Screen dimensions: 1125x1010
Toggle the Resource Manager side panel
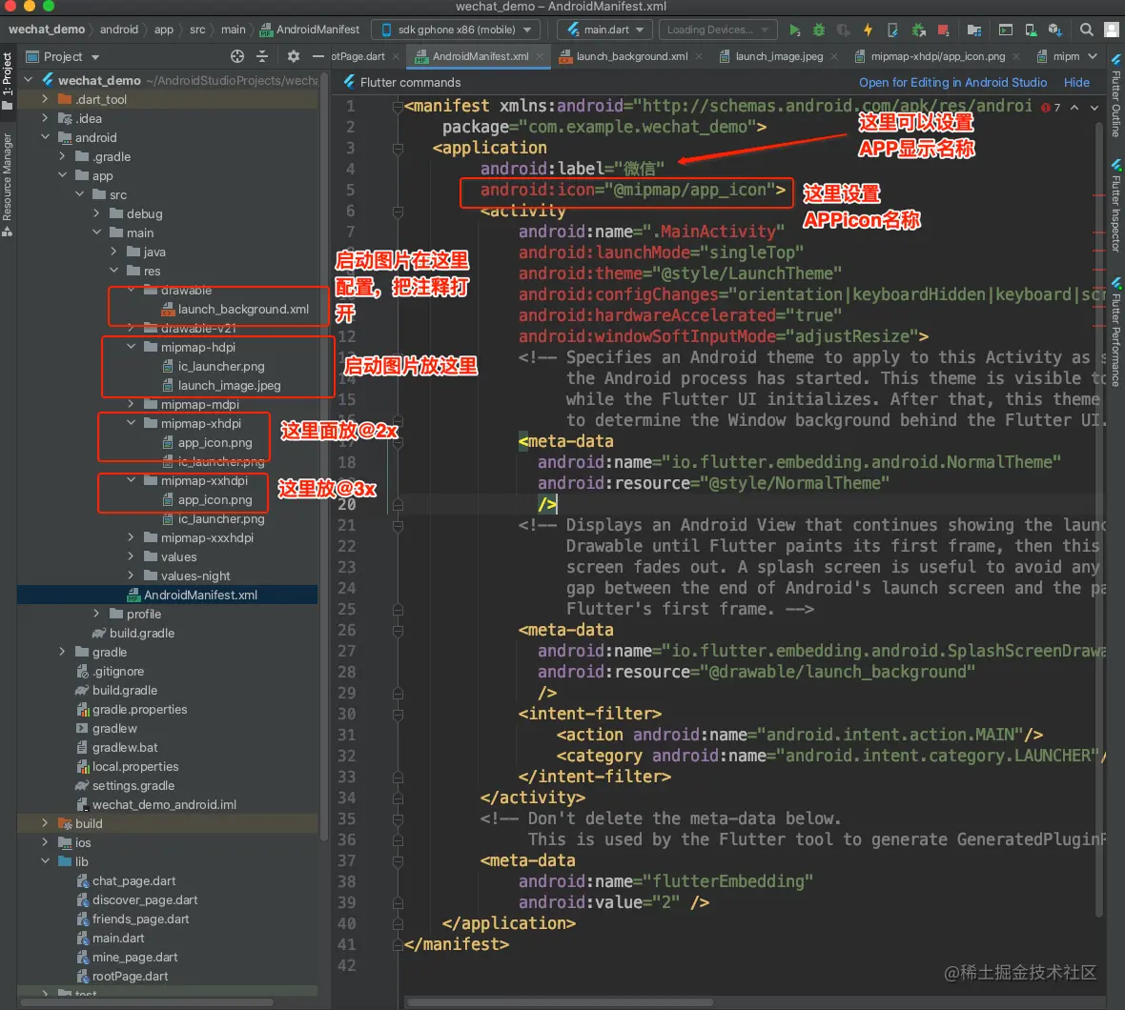pos(8,181)
